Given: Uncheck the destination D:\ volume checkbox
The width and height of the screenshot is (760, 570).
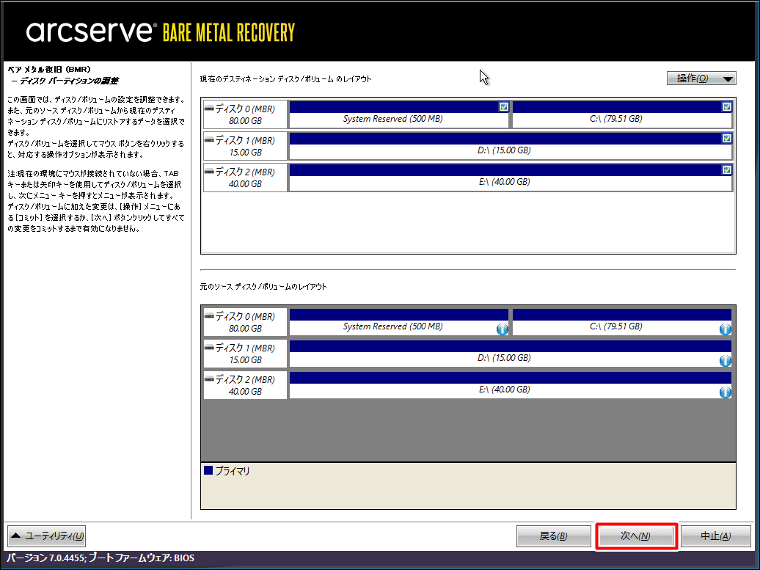Looking at the screenshot, I should 726,138.
